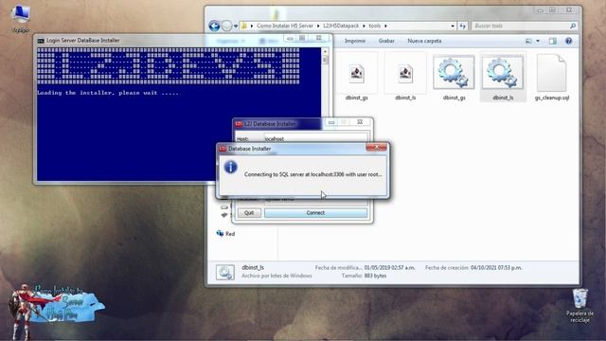This screenshot has height=341, width=606.
Task: Click the Host field containing localhost
Action: pos(315,138)
